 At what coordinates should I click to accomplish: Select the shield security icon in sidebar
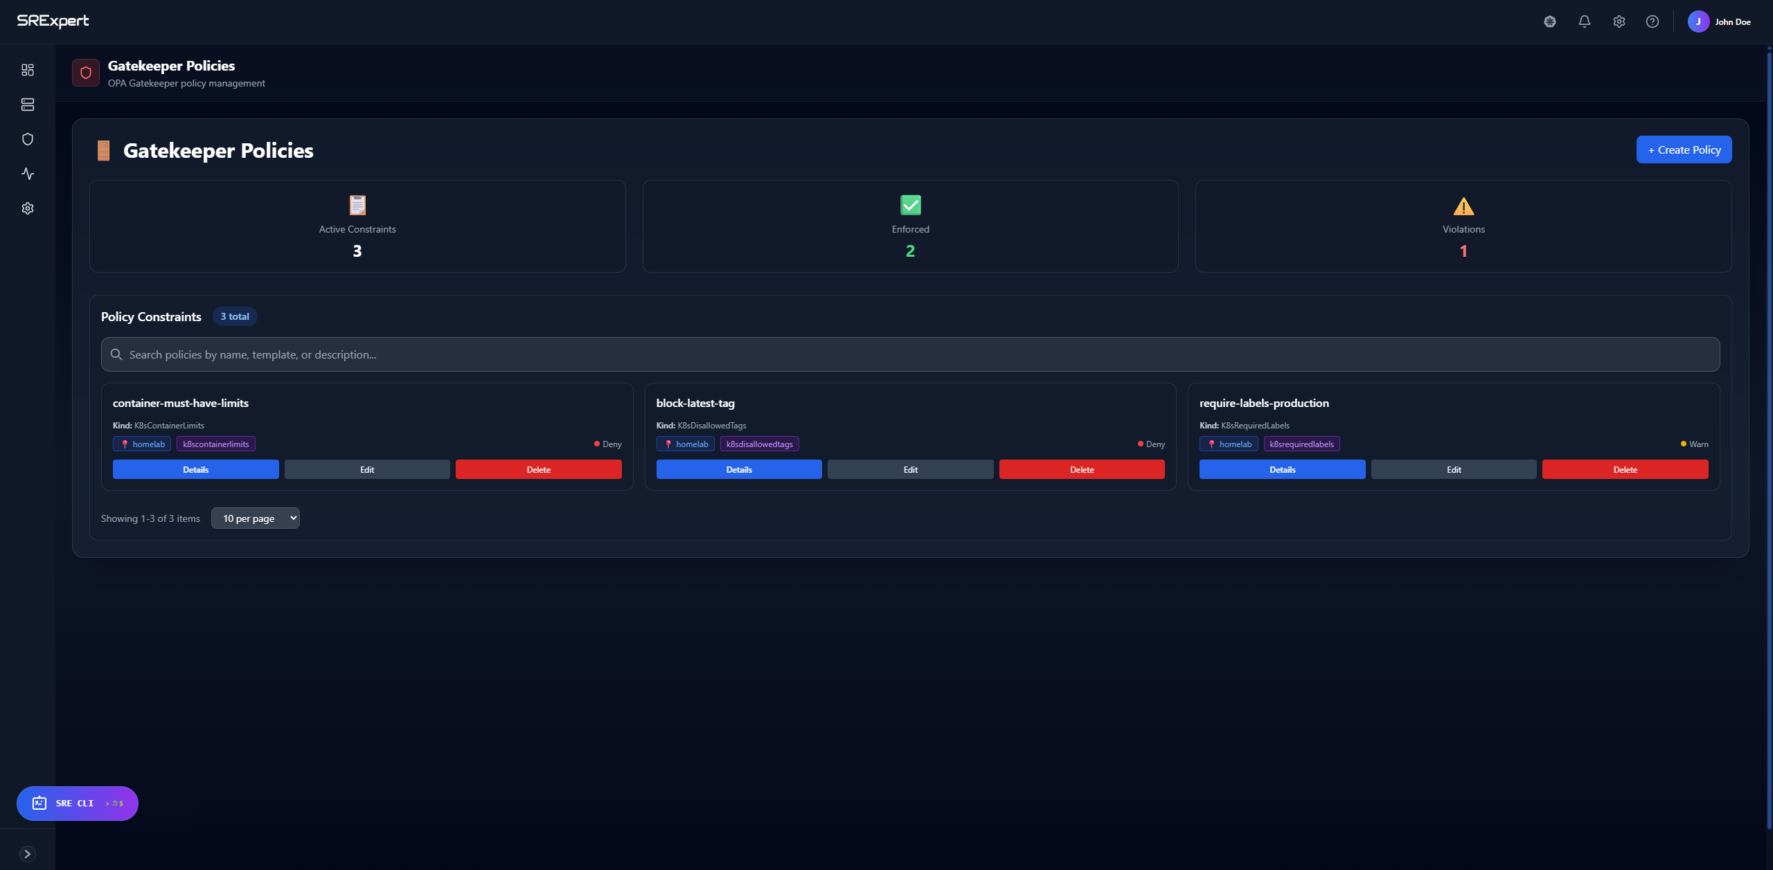[x=28, y=139]
